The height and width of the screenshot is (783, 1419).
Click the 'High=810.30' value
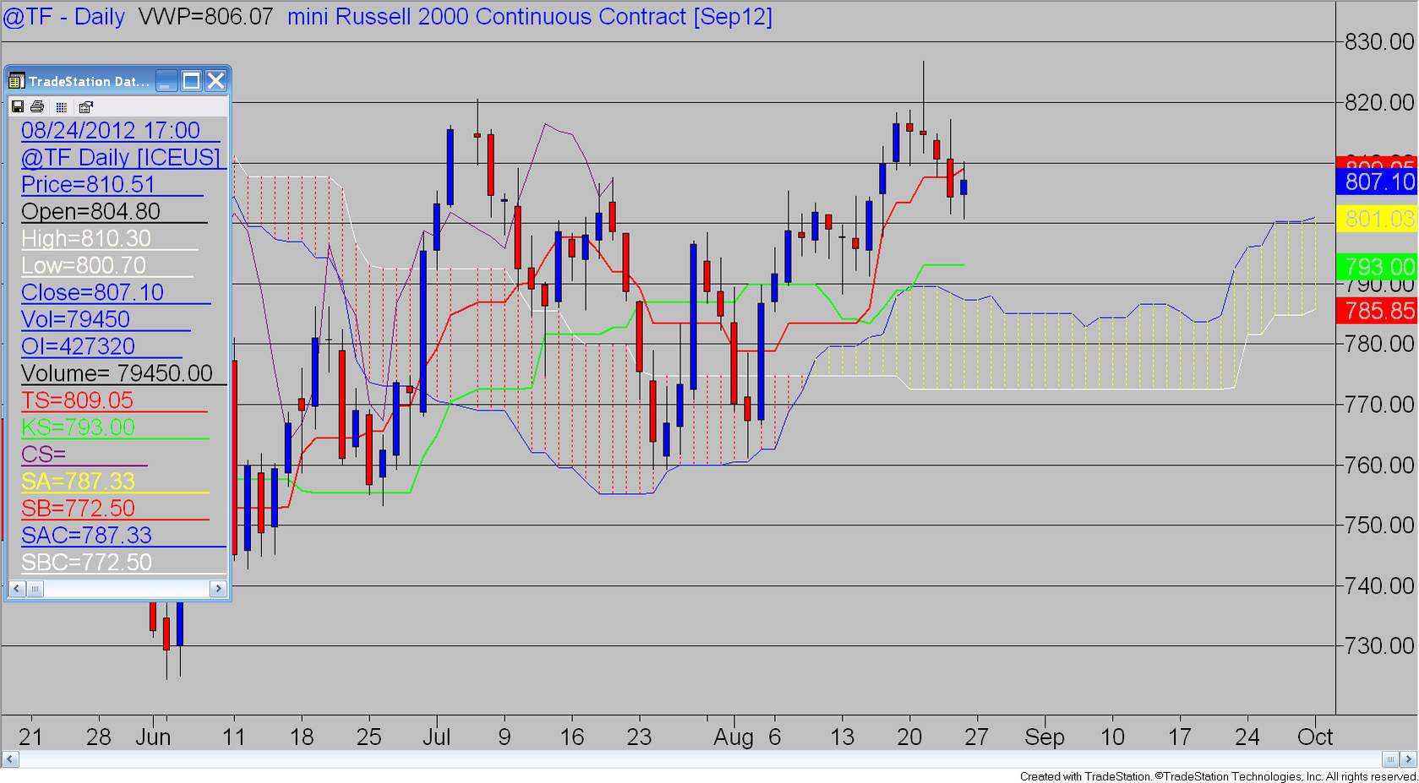click(86, 238)
